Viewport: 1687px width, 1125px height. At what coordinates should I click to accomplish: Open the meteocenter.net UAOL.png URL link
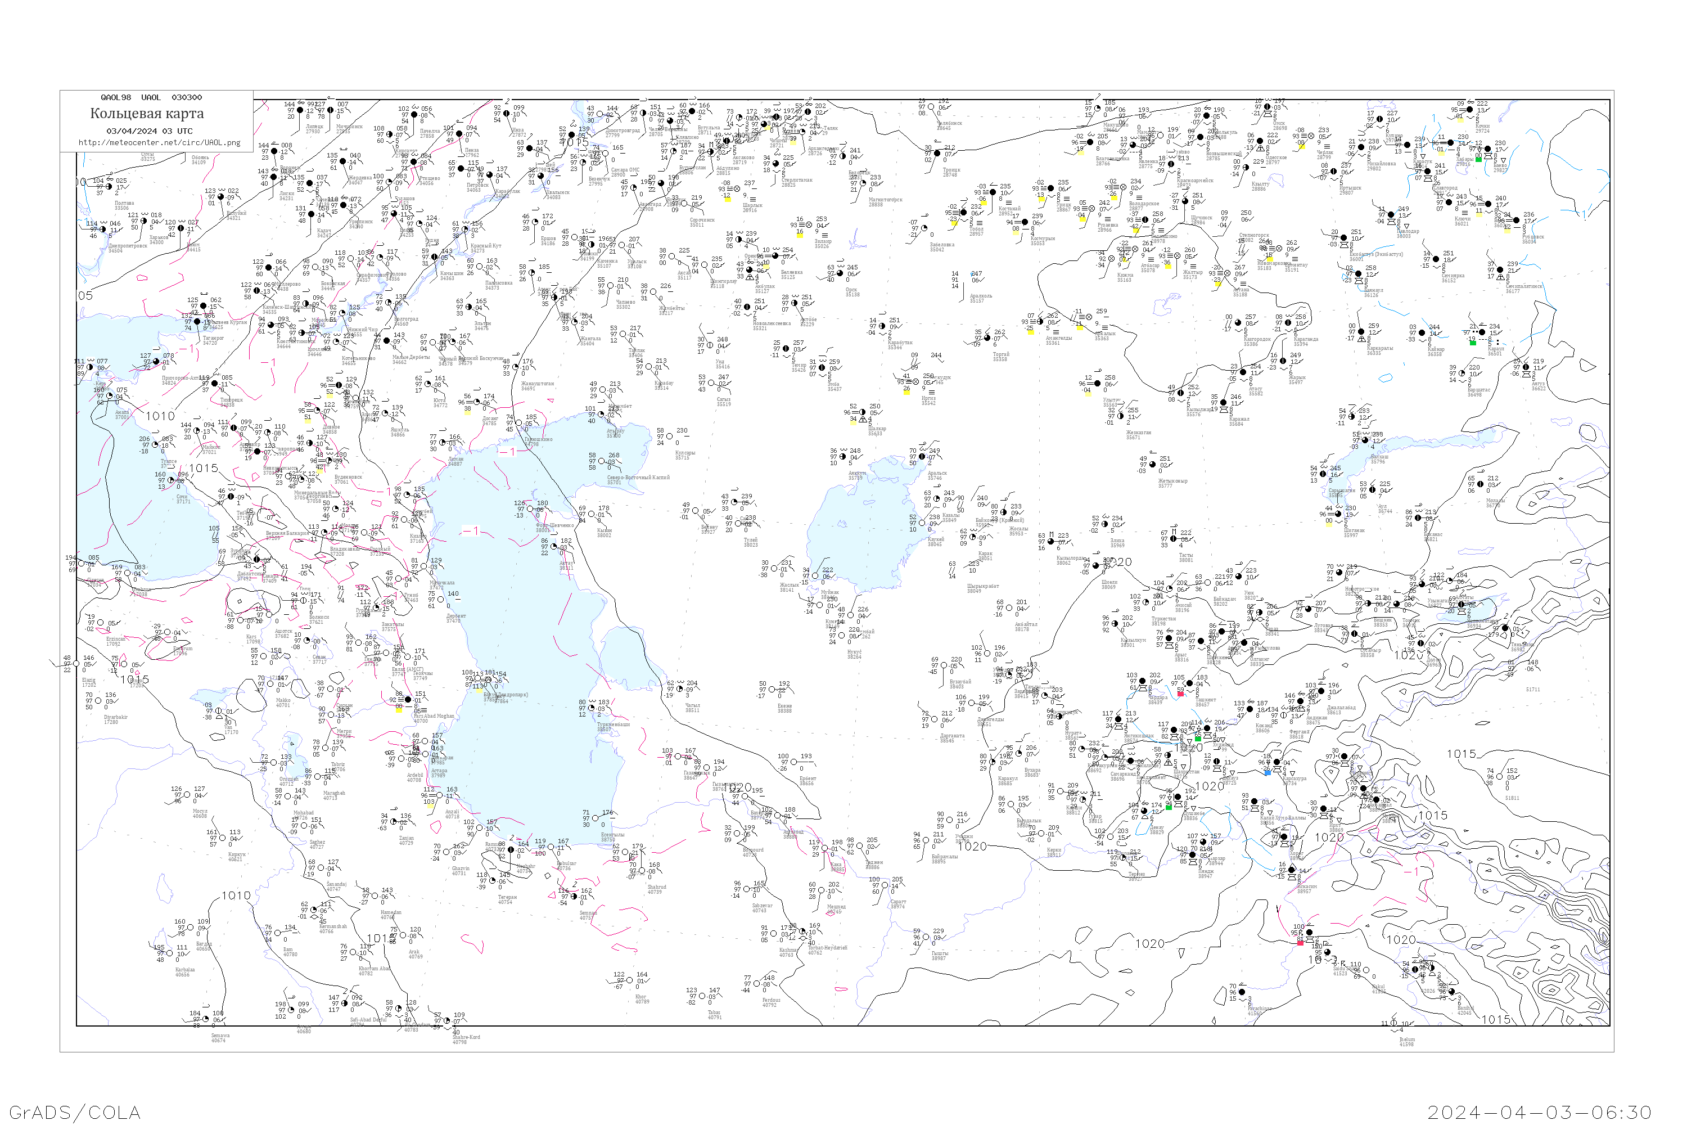[x=159, y=142]
